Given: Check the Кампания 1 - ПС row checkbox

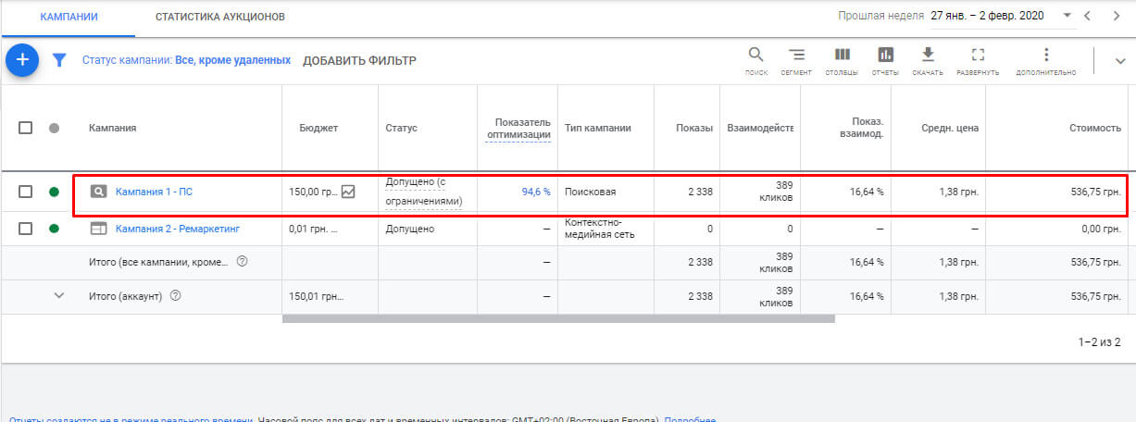Looking at the screenshot, I should tap(26, 192).
